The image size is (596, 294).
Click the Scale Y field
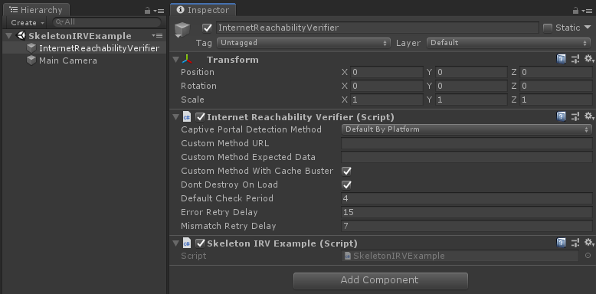(471, 100)
